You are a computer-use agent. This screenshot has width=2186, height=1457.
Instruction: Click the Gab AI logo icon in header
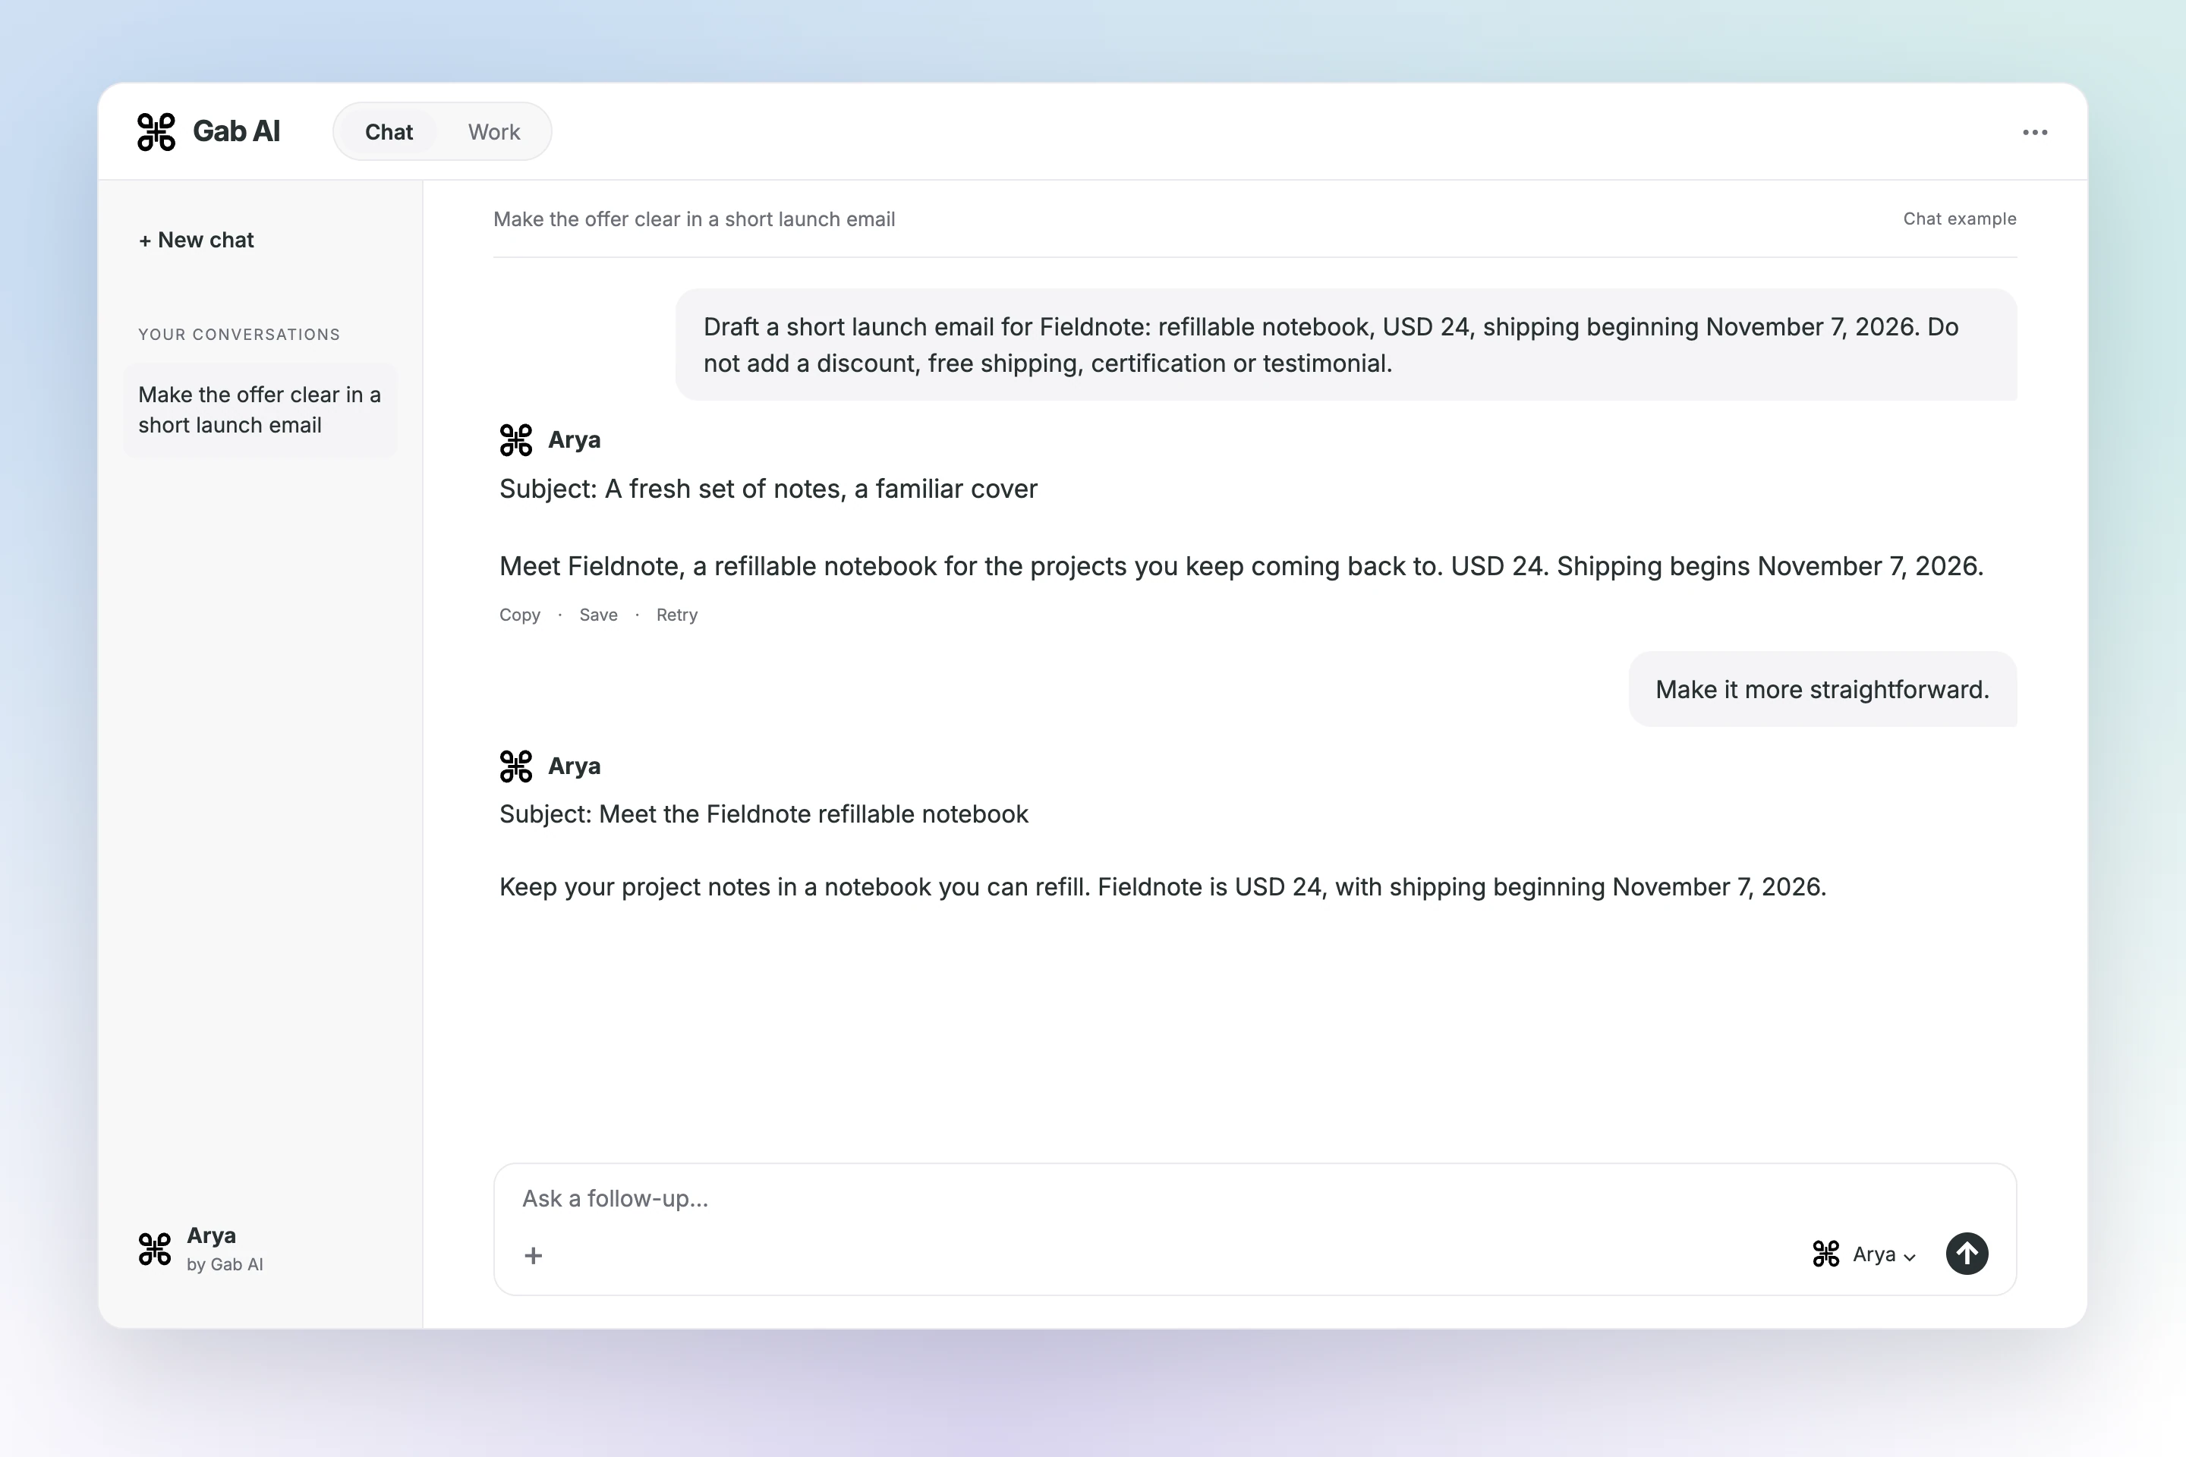(x=156, y=132)
